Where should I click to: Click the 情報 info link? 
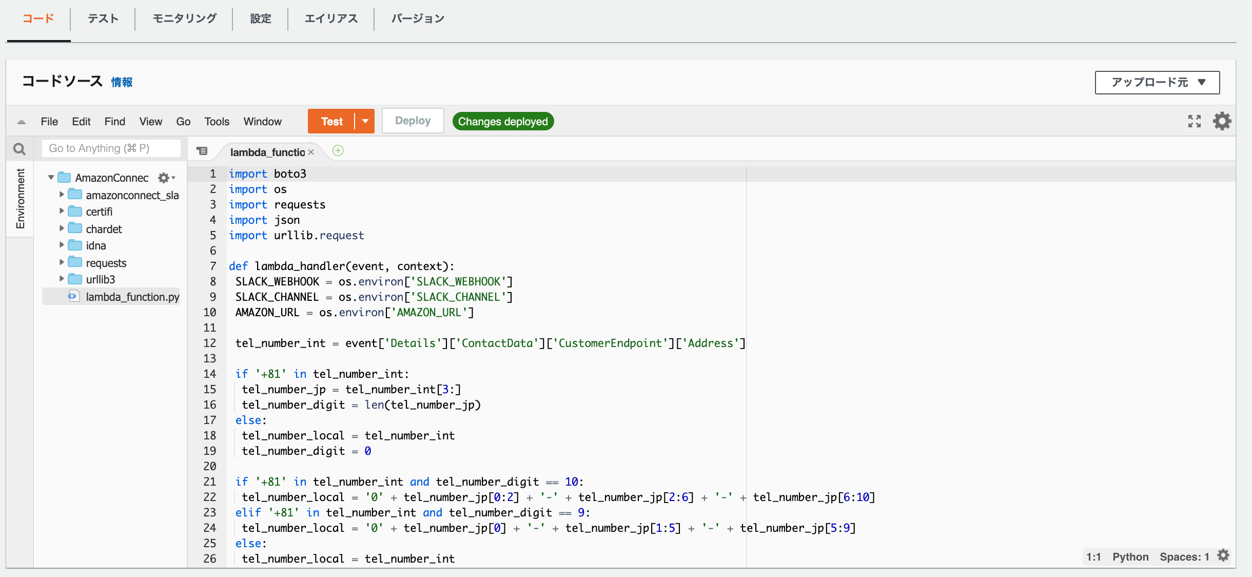[122, 82]
